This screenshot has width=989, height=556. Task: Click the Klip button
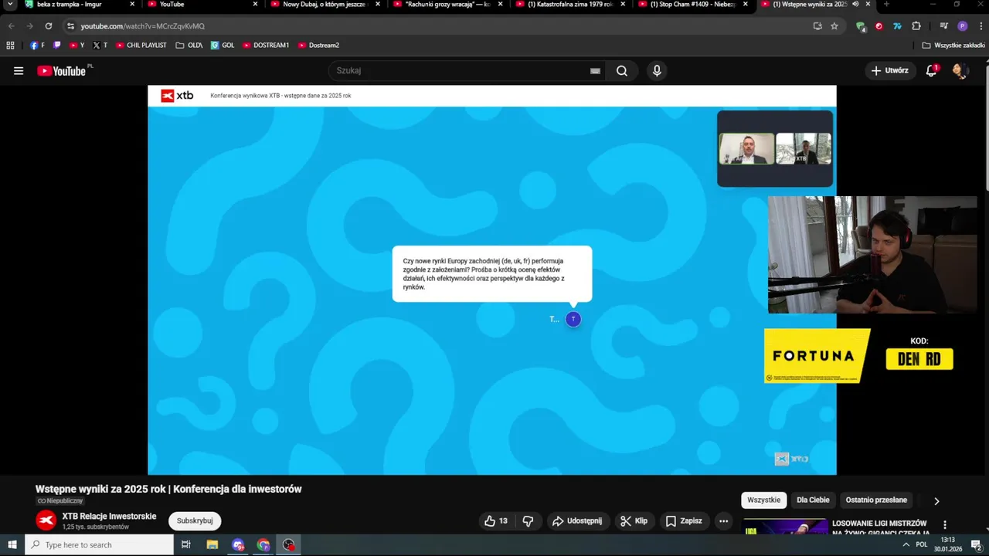[x=634, y=521]
